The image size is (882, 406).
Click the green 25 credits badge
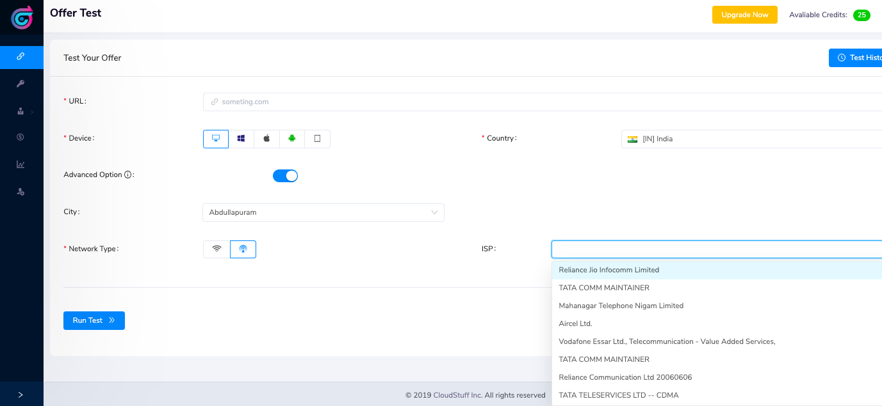(x=862, y=15)
